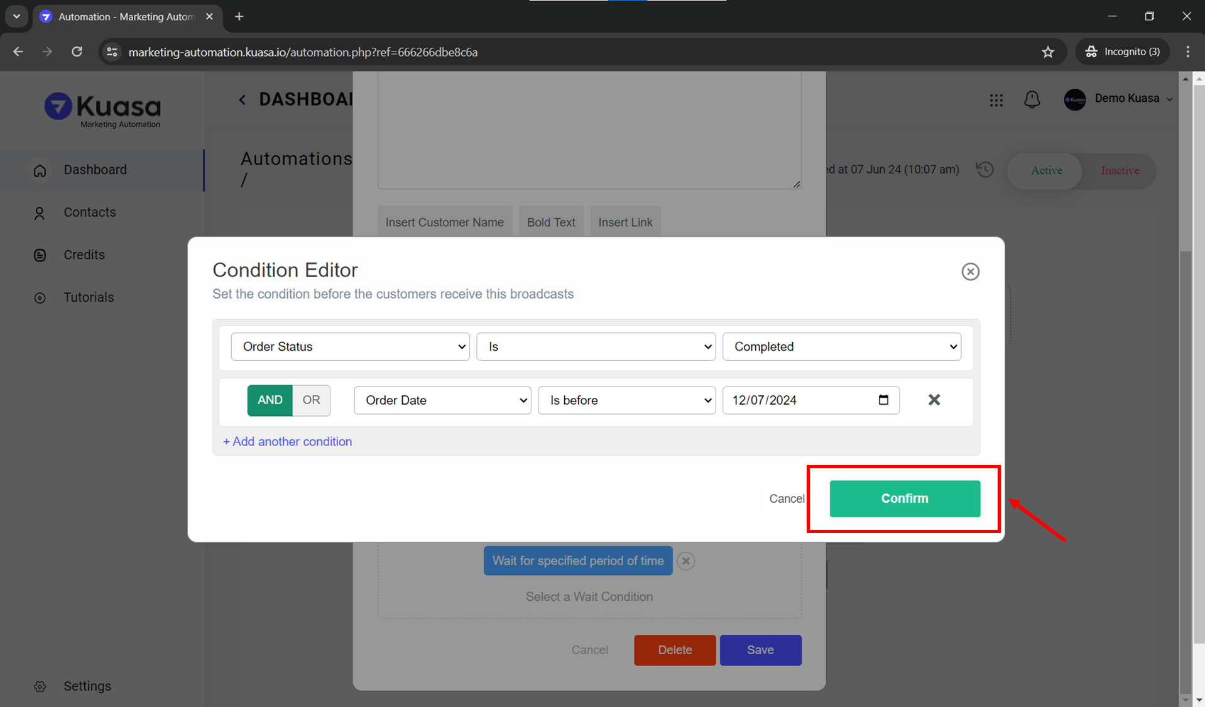1205x707 pixels.
Task: Click the green Confirm button
Action: click(x=904, y=498)
